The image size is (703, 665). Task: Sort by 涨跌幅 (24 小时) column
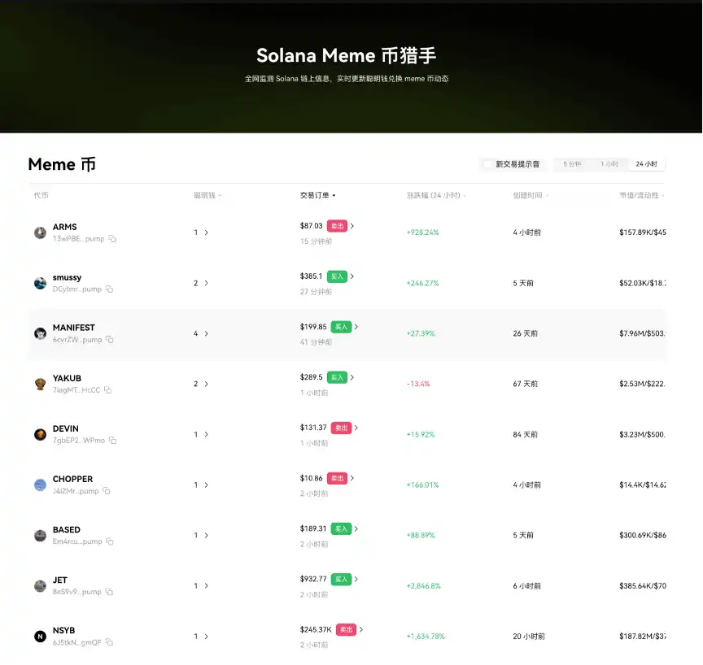point(435,195)
